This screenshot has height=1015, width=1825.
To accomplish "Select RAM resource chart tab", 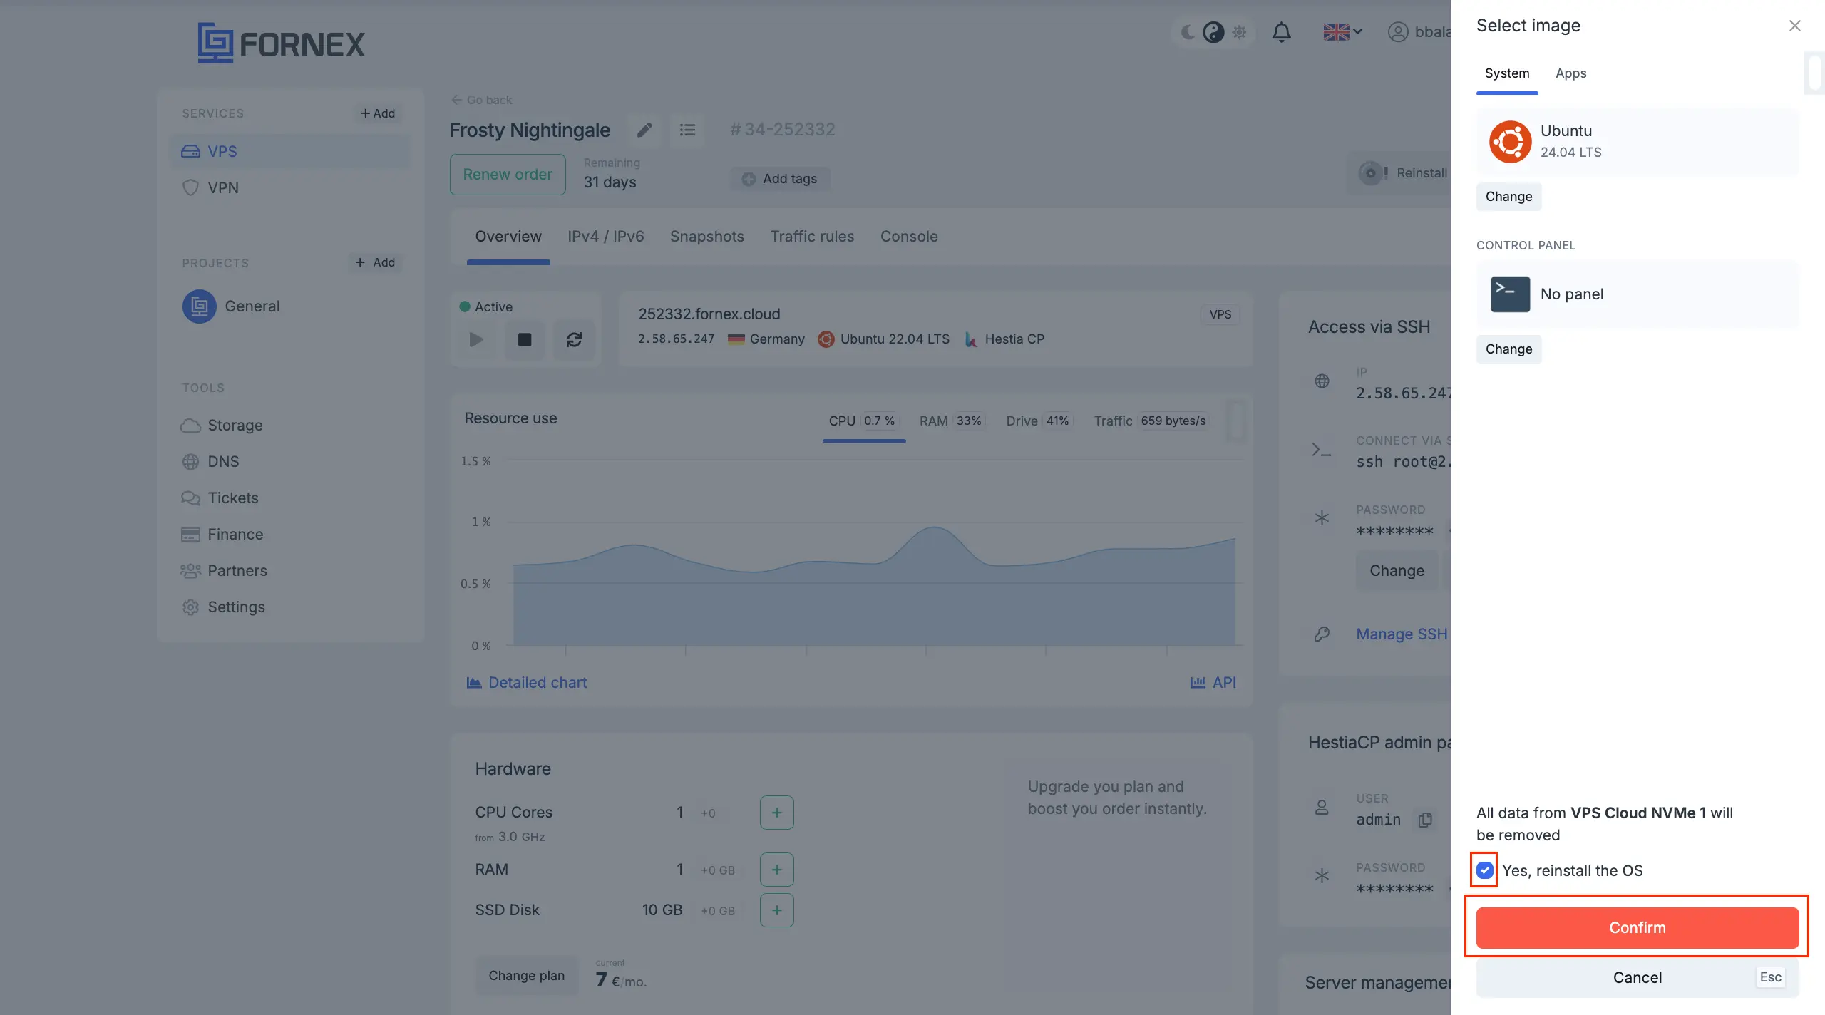I will [x=951, y=421].
